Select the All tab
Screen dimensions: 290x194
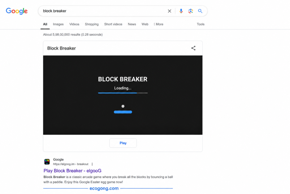(x=45, y=24)
